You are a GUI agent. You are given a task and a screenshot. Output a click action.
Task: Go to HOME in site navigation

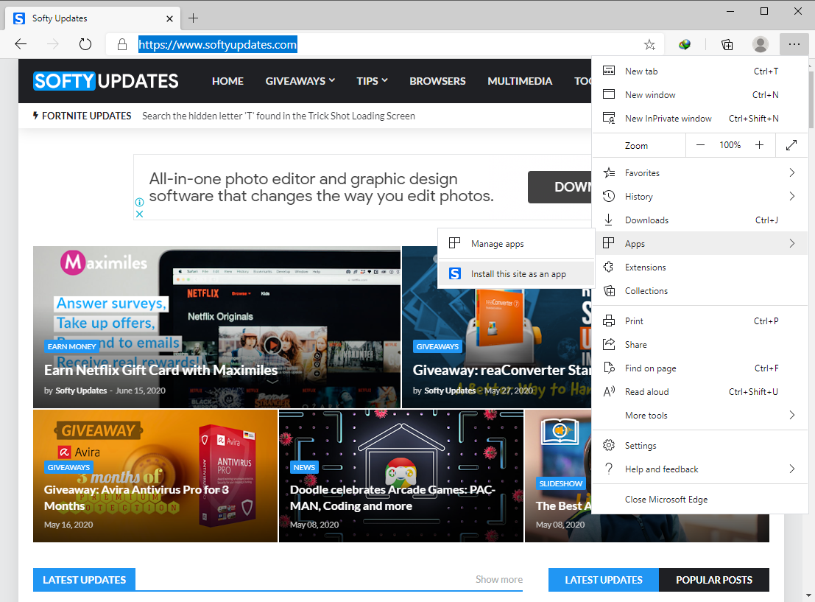(x=227, y=81)
